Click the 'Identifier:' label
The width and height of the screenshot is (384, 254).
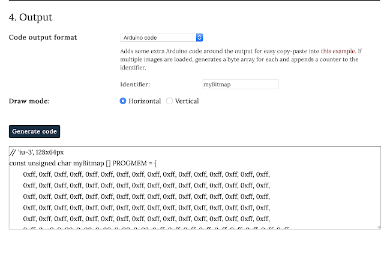135,84
